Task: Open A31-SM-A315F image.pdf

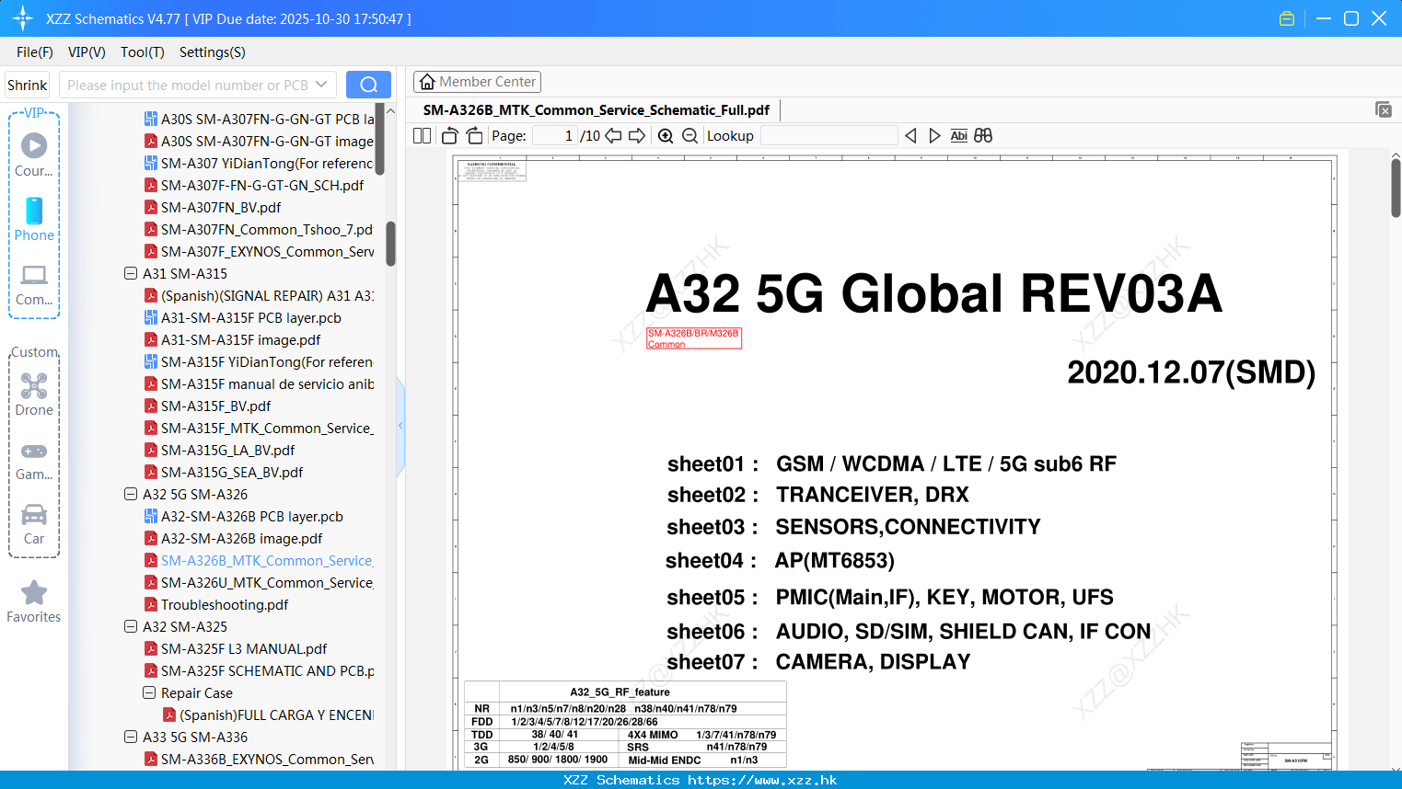Action: [233, 339]
